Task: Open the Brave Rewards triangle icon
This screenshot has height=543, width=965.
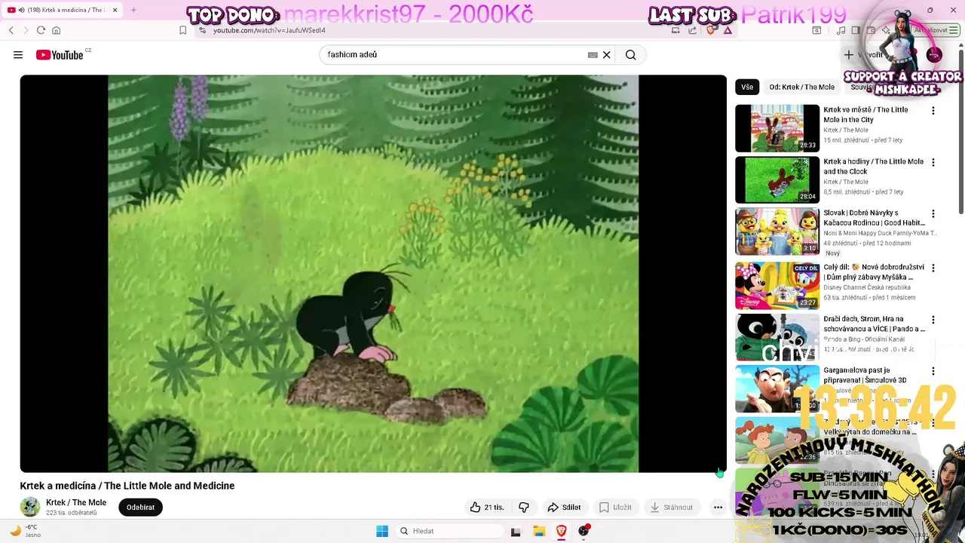Action: [728, 30]
